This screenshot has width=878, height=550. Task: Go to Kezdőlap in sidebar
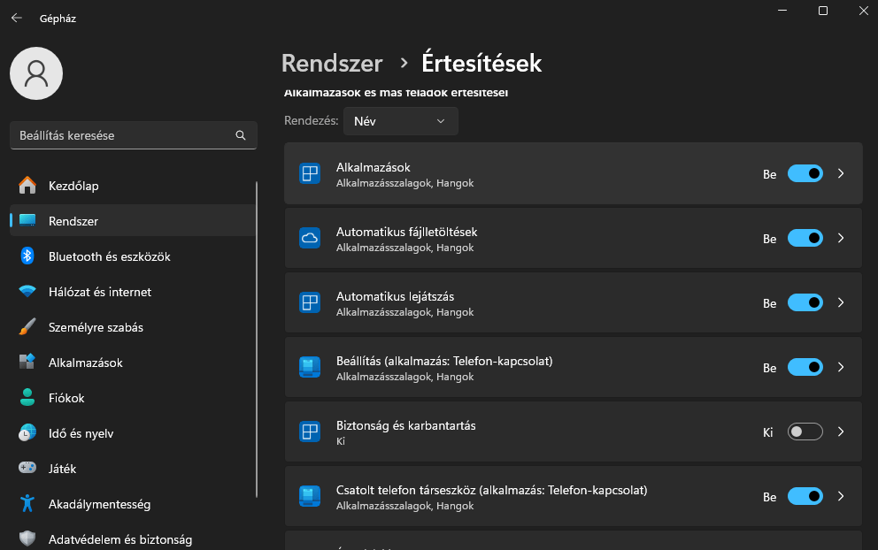(133, 185)
